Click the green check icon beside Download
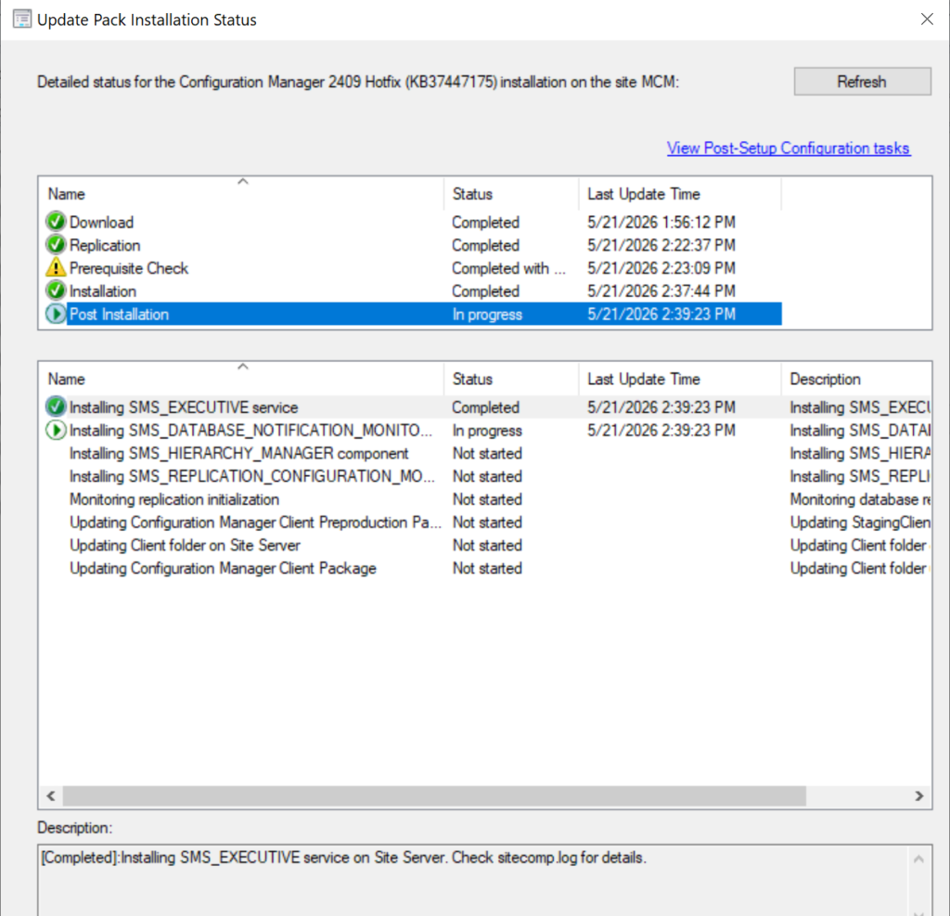The height and width of the screenshot is (916, 950). click(56, 222)
